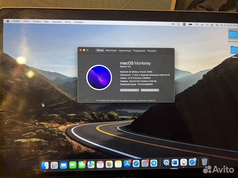Open the Вид menu
238x178 pixels.
47,22
